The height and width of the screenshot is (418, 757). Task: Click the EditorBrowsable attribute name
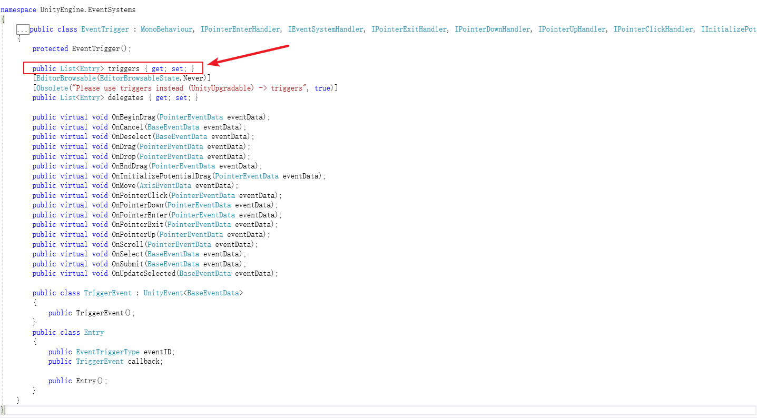pyautogui.click(x=66, y=78)
